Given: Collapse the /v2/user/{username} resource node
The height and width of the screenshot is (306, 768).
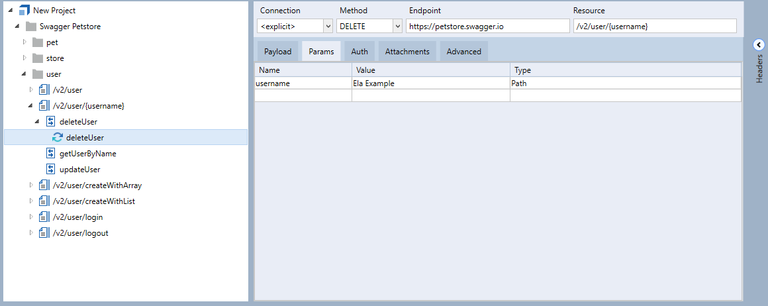Looking at the screenshot, I should pyautogui.click(x=31, y=106).
